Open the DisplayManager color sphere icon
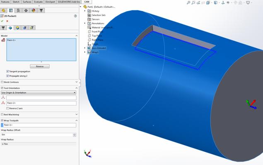 click(x=34, y=10)
